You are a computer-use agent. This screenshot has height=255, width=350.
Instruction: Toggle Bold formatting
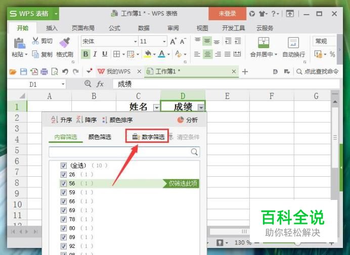[x=85, y=54]
